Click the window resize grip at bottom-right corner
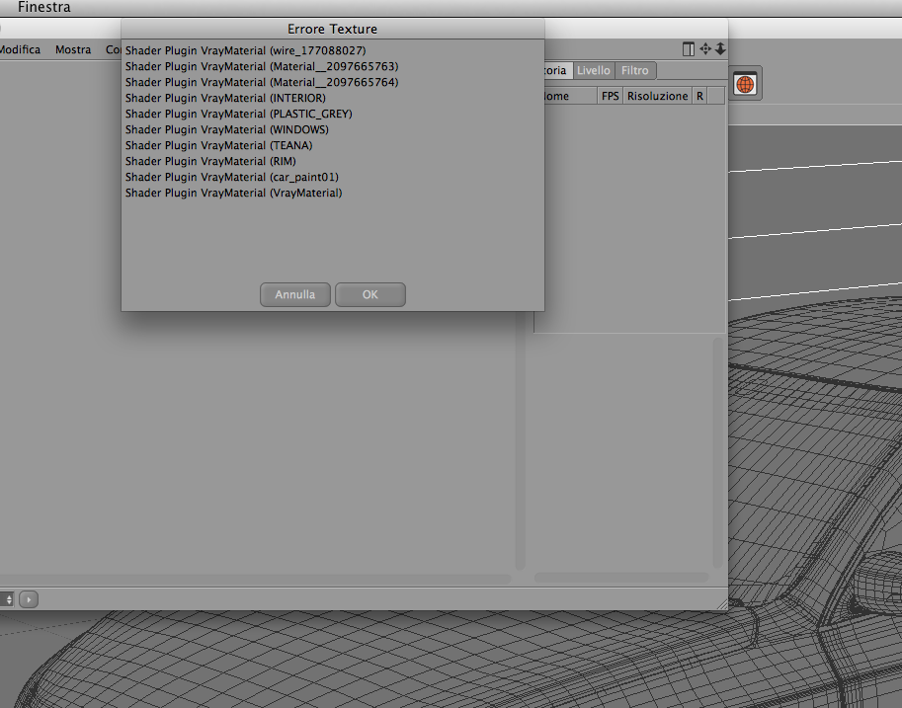The height and width of the screenshot is (708, 902). (x=722, y=604)
